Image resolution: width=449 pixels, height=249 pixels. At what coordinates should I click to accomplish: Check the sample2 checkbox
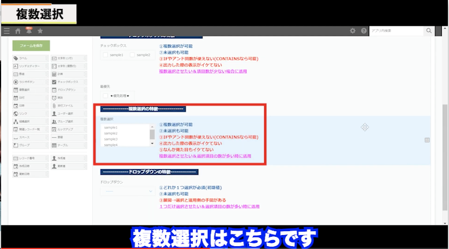(x=132, y=55)
